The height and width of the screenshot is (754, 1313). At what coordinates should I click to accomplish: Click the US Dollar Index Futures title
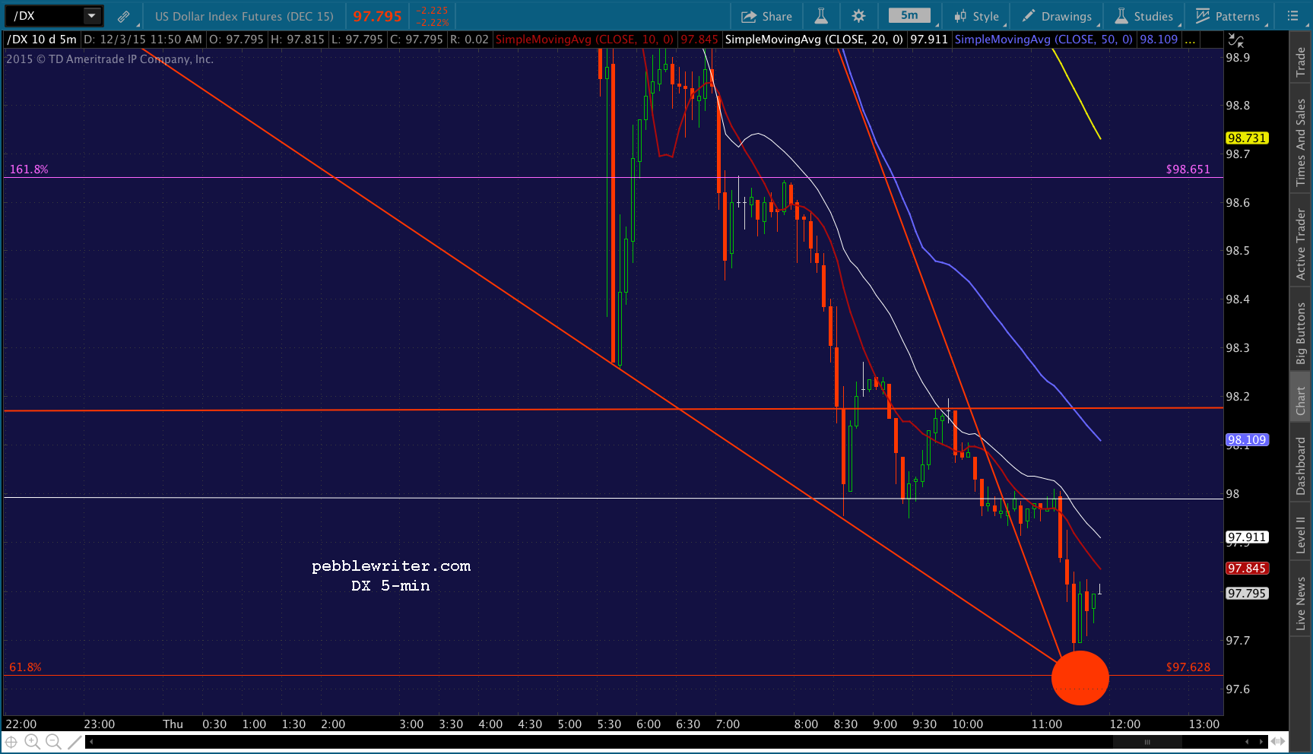tap(244, 16)
